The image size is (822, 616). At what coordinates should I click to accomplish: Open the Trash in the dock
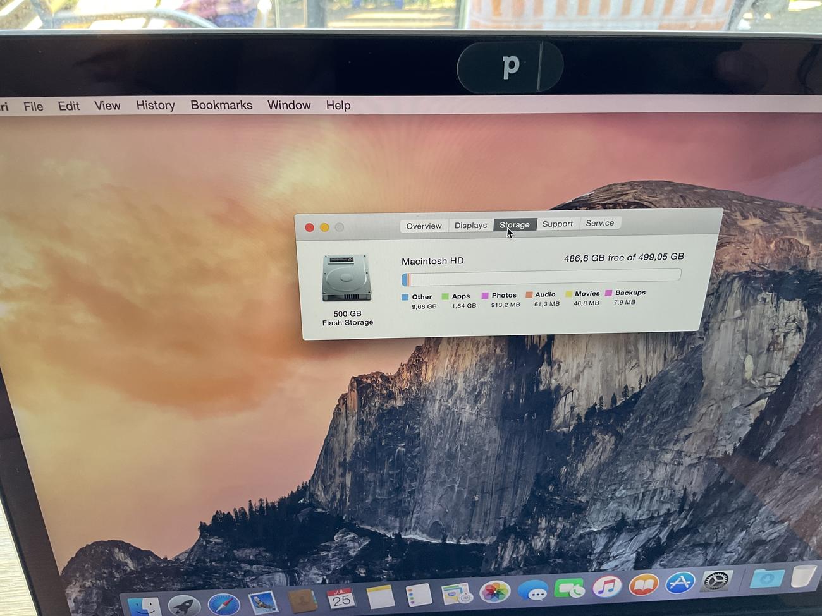[804, 576]
